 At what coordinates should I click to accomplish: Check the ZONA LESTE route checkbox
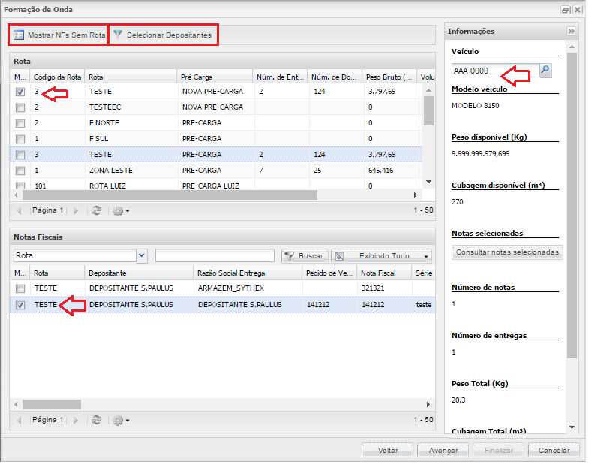(x=20, y=171)
